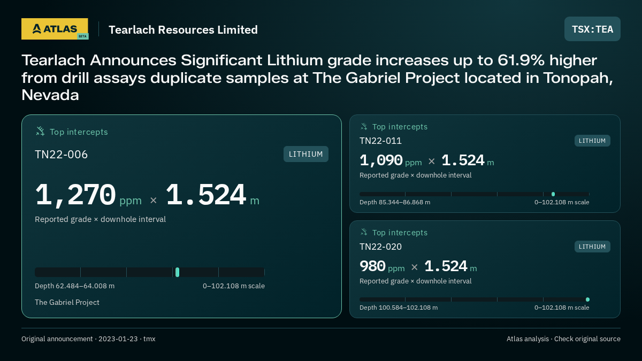Click the 1,090 ppm grade value

(x=391, y=160)
